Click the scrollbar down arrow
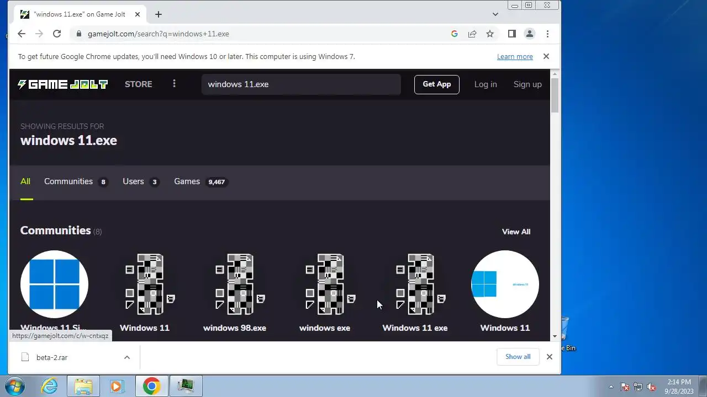This screenshot has height=397, width=707. [x=555, y=336]
